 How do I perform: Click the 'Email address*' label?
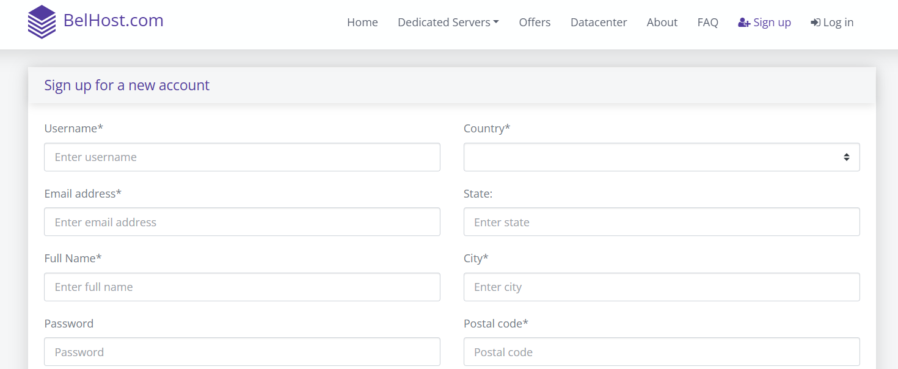[83, 193]
